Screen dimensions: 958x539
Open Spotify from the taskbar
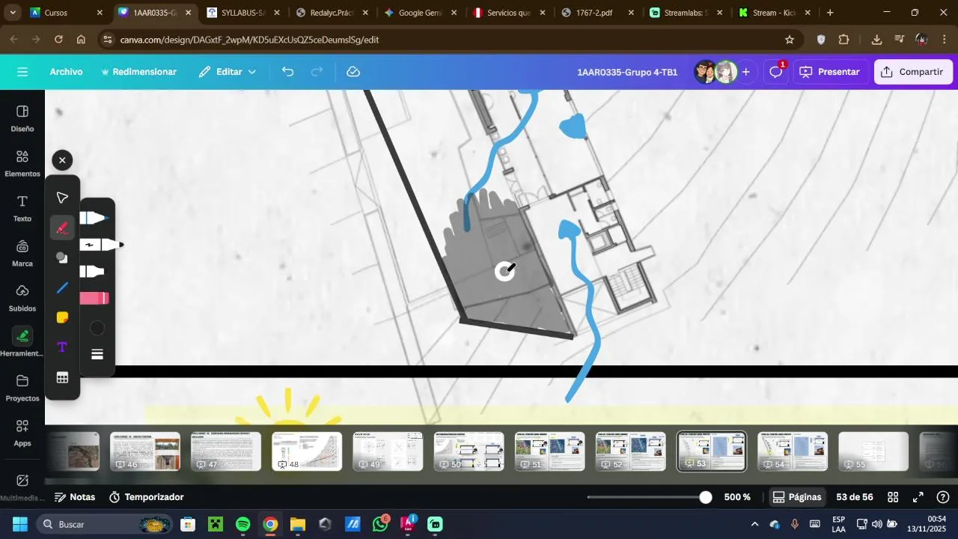point(242,524)
